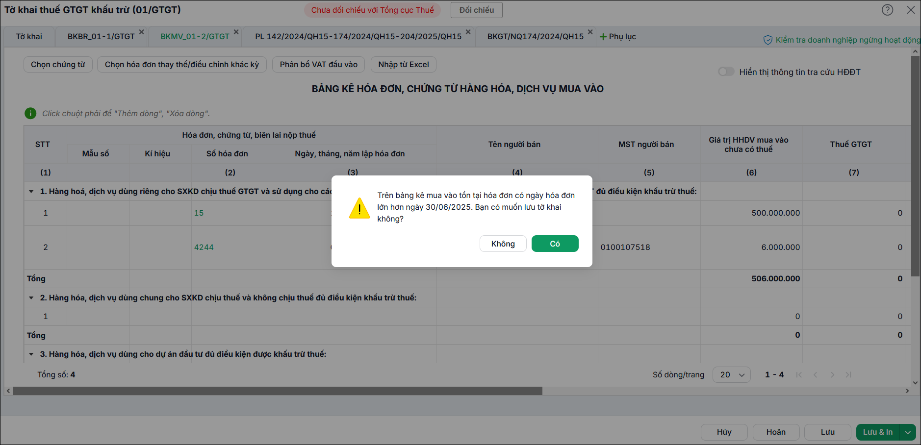Image resolution: width=921 pixels, height=445 pixels.
Task: Collapse section 2 Hàng hóa dùng chung
Action: [x=31, y=298]
